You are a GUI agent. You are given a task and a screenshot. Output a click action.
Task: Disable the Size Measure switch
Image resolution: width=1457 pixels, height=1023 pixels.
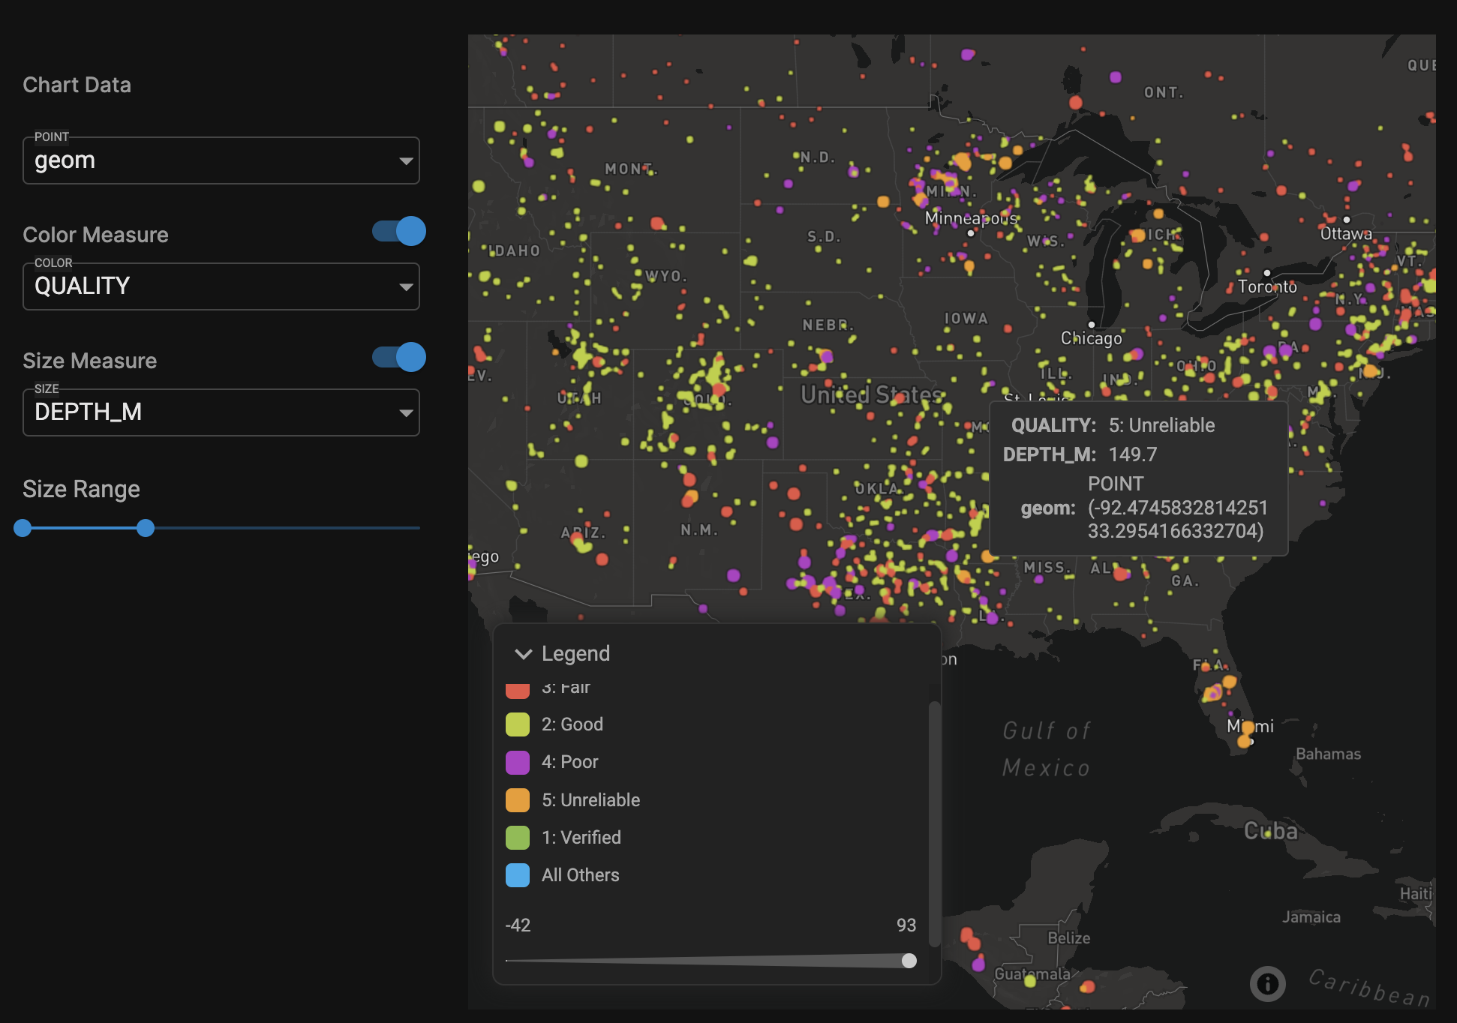(399, 357)
